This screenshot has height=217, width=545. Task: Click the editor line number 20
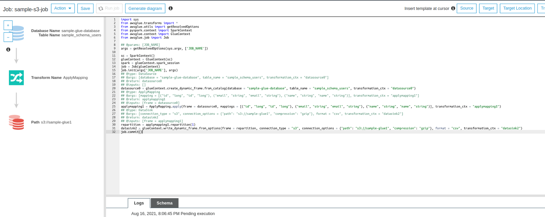114,88
